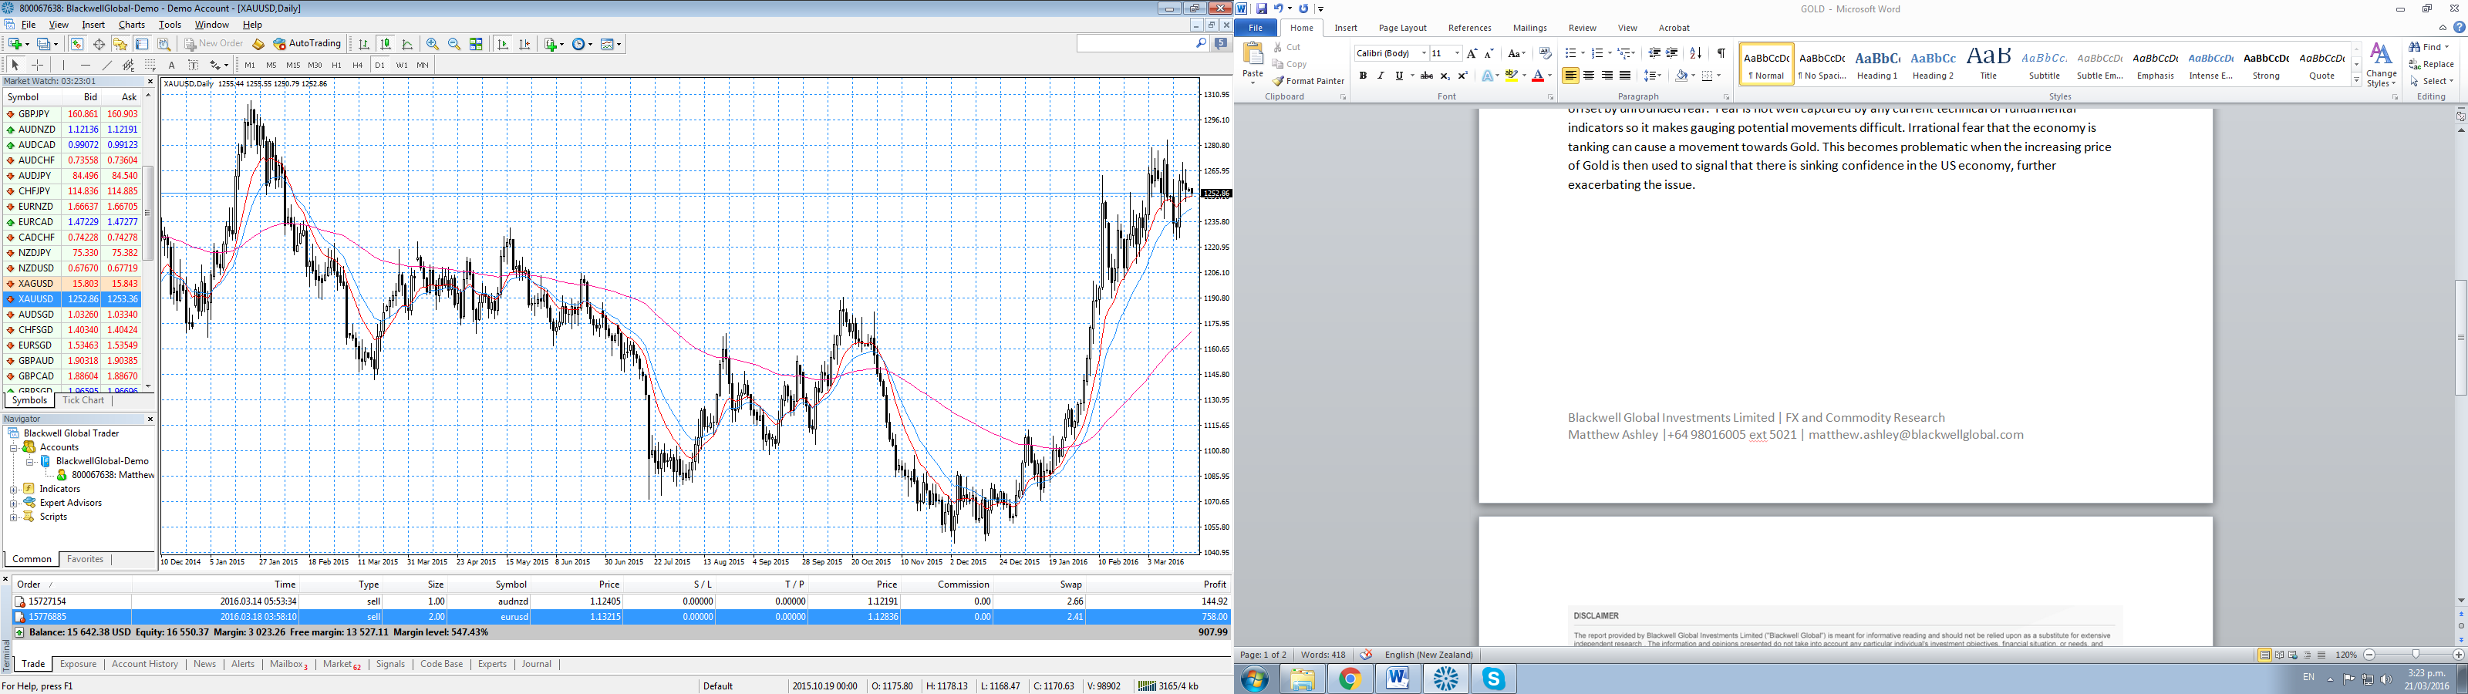Switch chart to line chart icon
The height and width of the screenshot is (694, 2468).
(407, 44)
